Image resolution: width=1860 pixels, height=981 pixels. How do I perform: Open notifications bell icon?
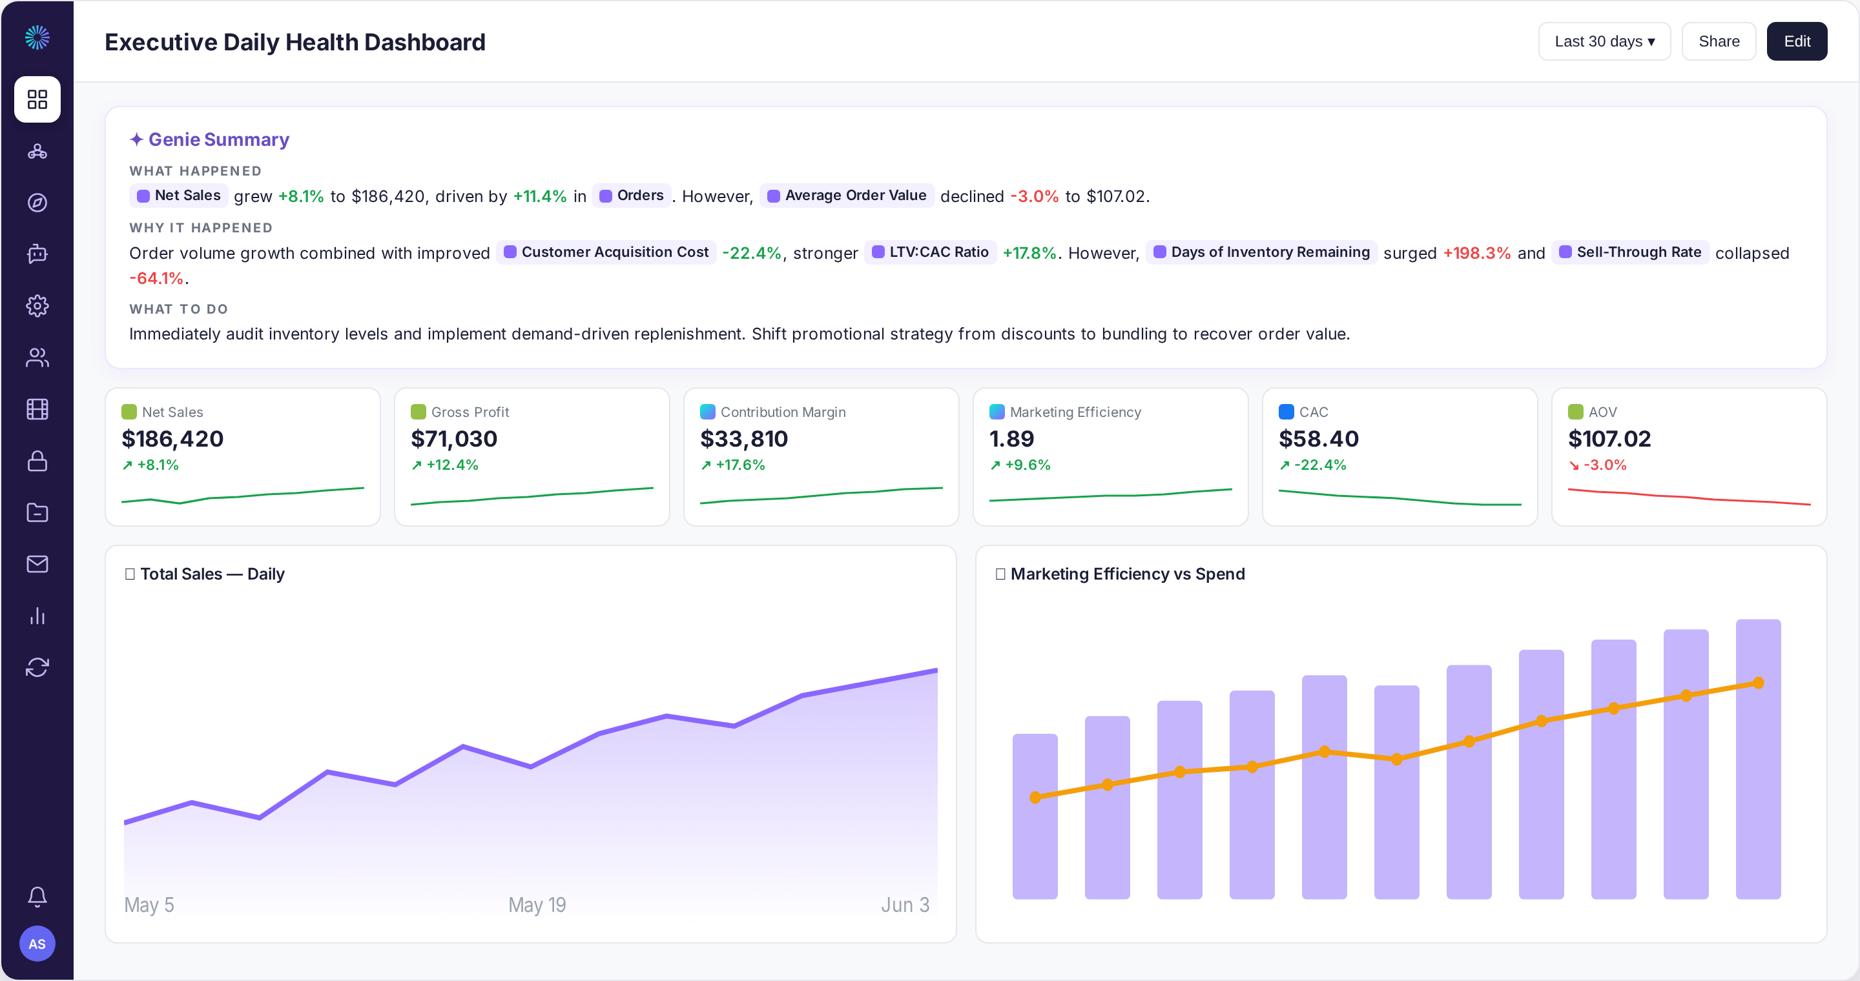pyautogui.click(x=37, y=896)
